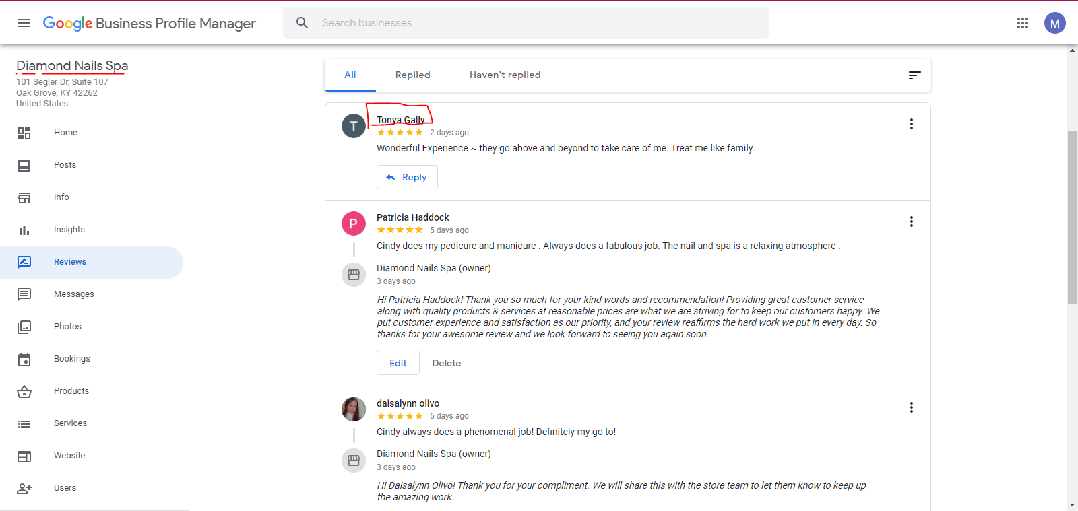The height and width of the screenshot is (511, 1078).
Task: Open more options for Tonya Gally's review
Action: coord(912,124)
